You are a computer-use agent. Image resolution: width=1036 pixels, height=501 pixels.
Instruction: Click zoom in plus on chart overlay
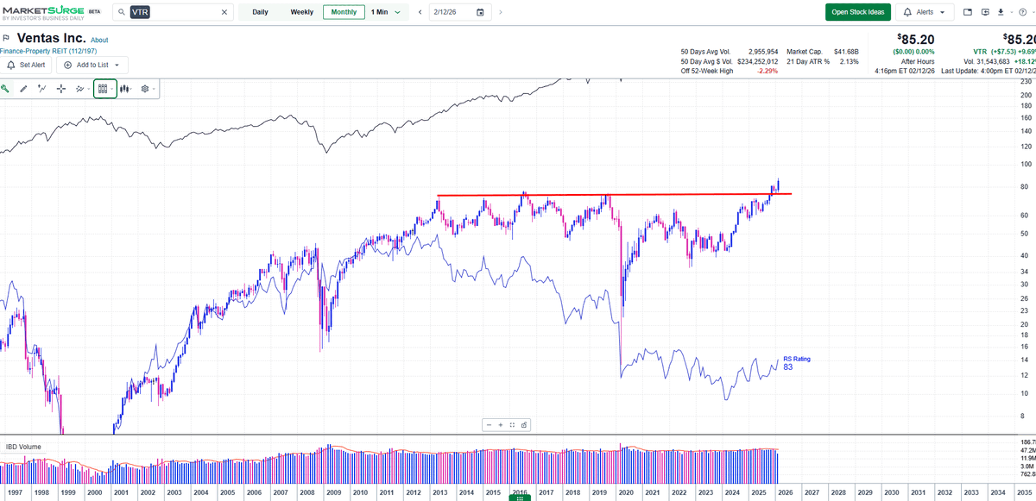pos(500,425)
